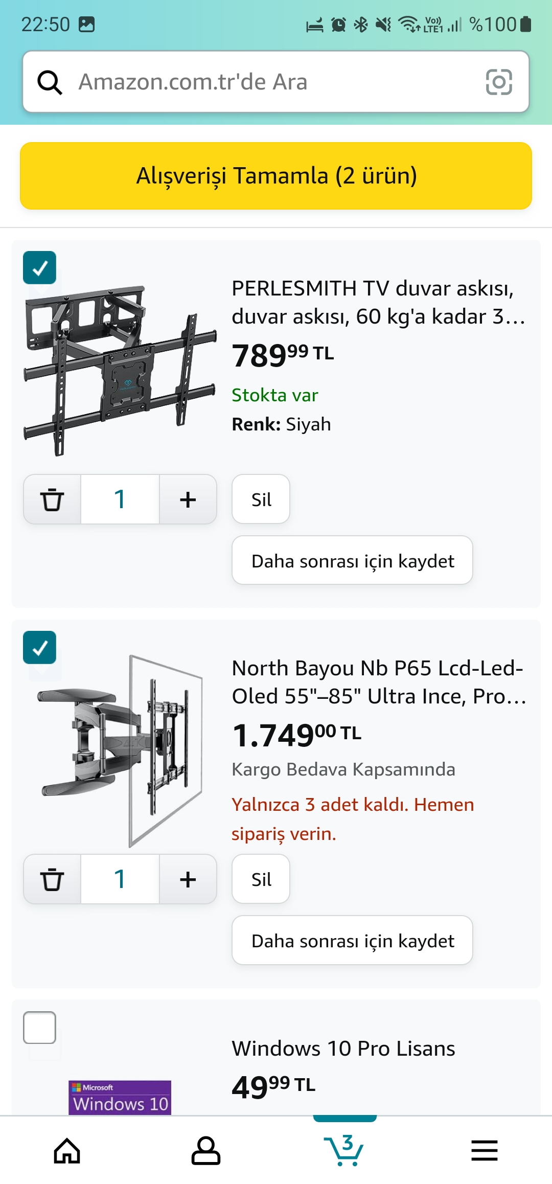Tap trash icon for PERLESMITH TV mount
The height and width of the screenshot is (1184, 552).
pos(52,499)
